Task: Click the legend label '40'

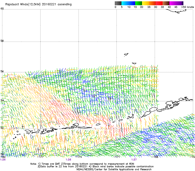Action: (x=169, y=7)
